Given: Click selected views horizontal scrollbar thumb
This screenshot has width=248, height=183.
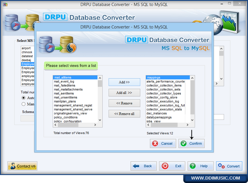Looking at the screenshot, I should coord(164,125).
